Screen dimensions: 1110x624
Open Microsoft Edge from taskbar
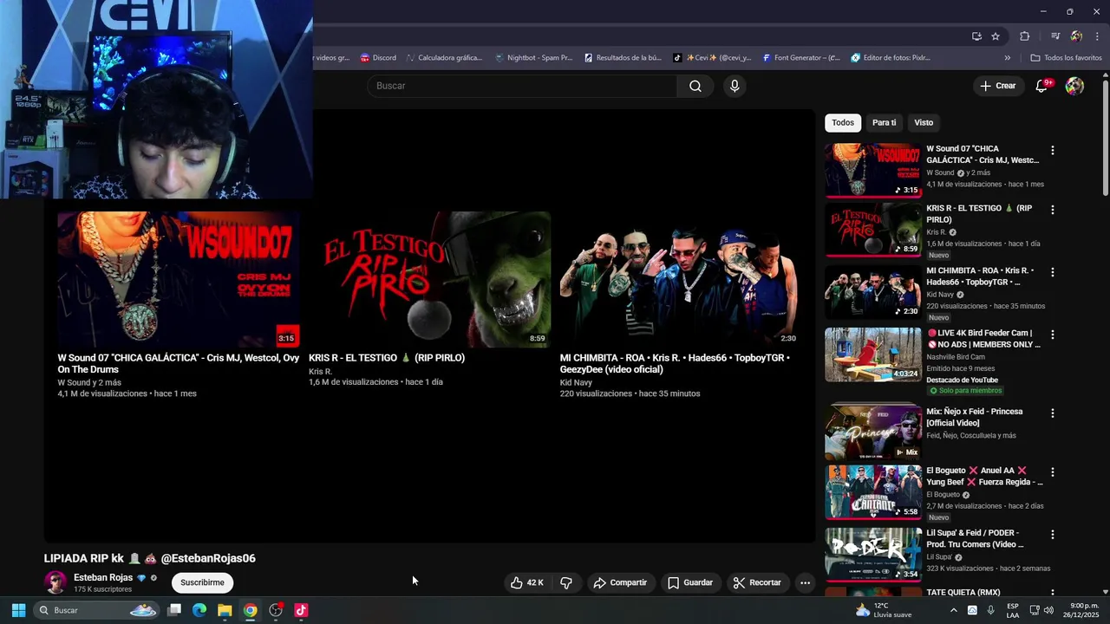click(x=199, y=610)
